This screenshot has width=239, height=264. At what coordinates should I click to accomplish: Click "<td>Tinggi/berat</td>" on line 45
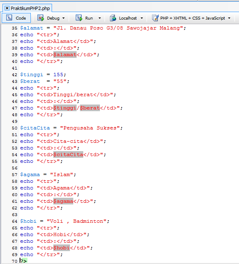click(75, 95)
